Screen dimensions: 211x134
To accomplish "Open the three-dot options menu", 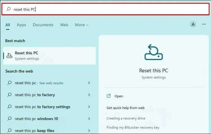I will [x=204, y=24].
